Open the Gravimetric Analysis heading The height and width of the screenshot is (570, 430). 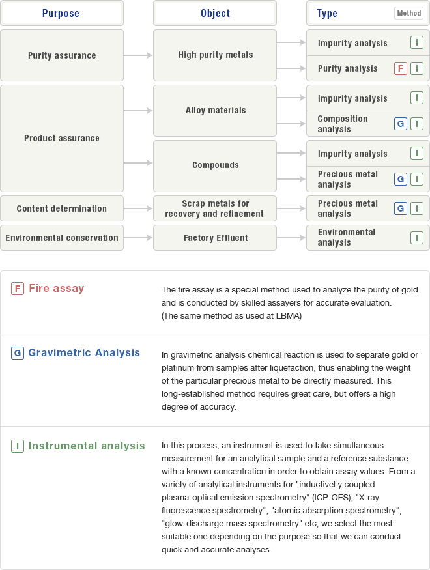[x=84, y=353]
